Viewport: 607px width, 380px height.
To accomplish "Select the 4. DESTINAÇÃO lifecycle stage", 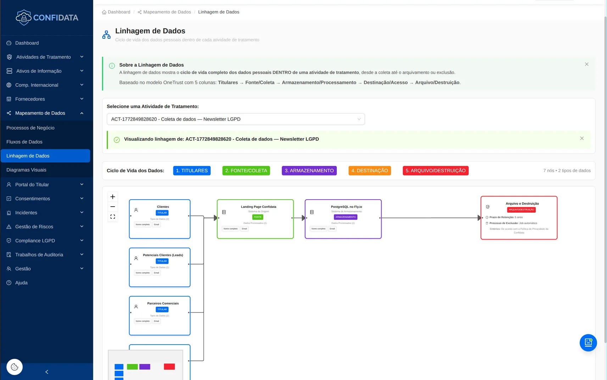I will point(369,171).
